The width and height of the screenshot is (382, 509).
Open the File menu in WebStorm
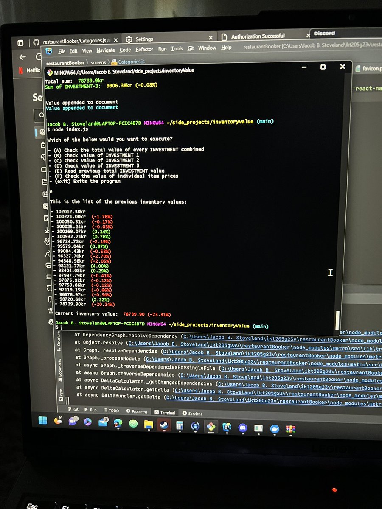(62, 51)
